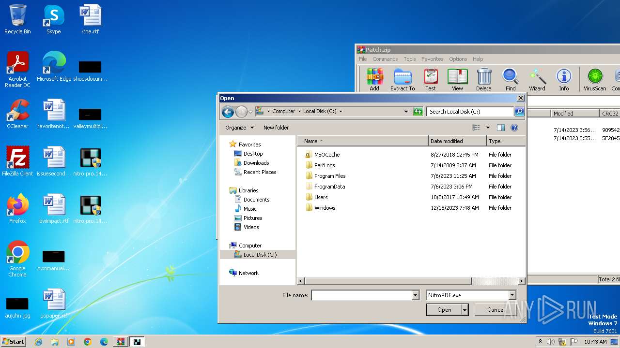Viewport: 620px width, 348px height.
Task: Click the volume icon in system tray
Action: click(551, 342)
